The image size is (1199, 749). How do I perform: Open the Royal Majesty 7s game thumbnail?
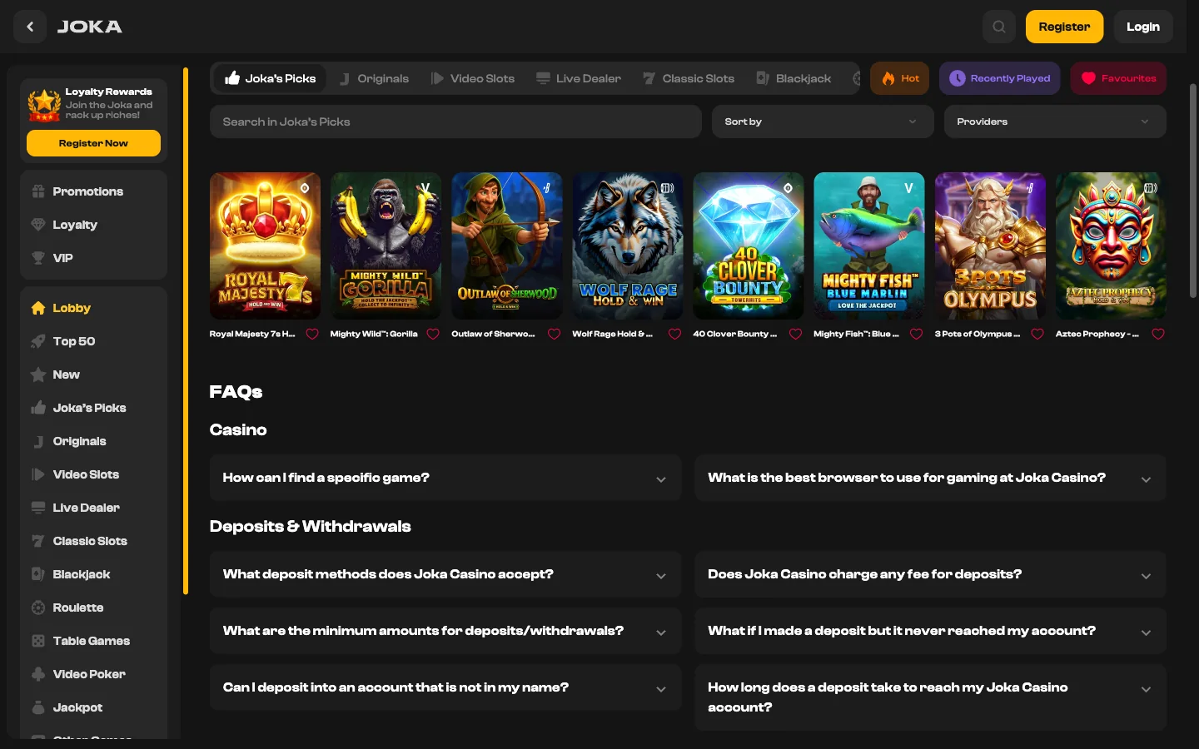pyautogui.click(x=265, y=246)
